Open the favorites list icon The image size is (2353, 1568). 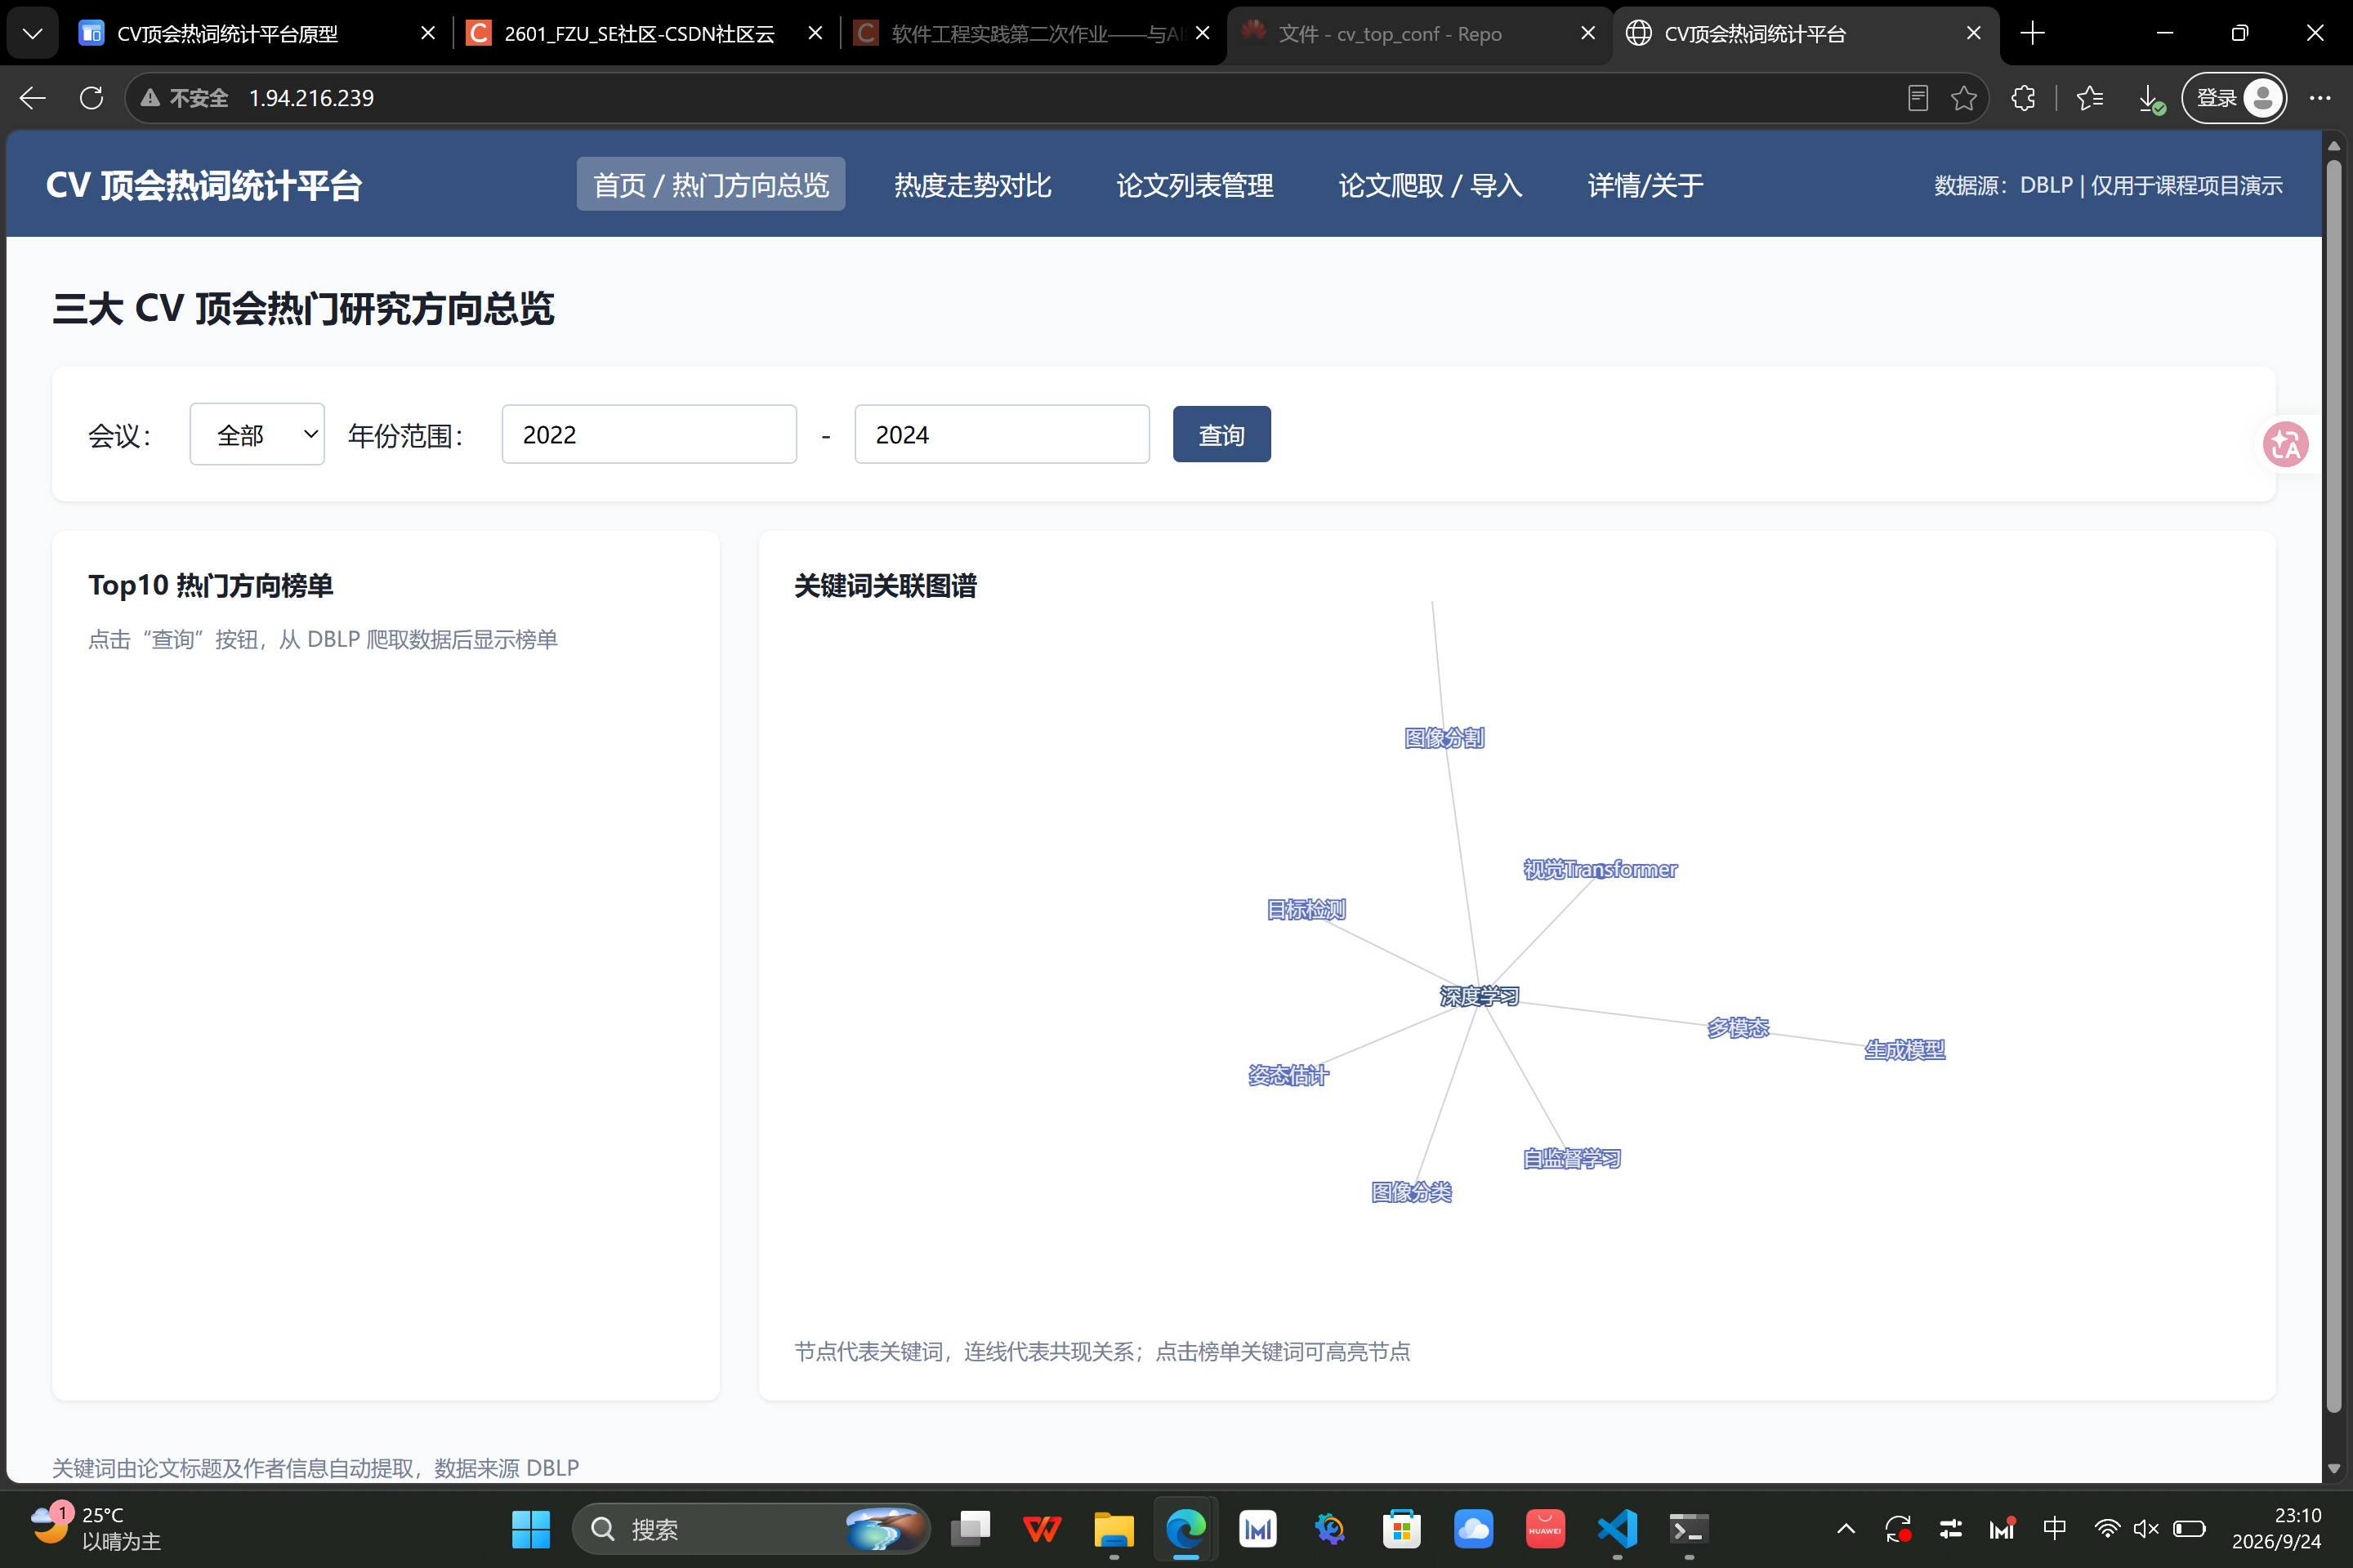[x=2090, y=98]
